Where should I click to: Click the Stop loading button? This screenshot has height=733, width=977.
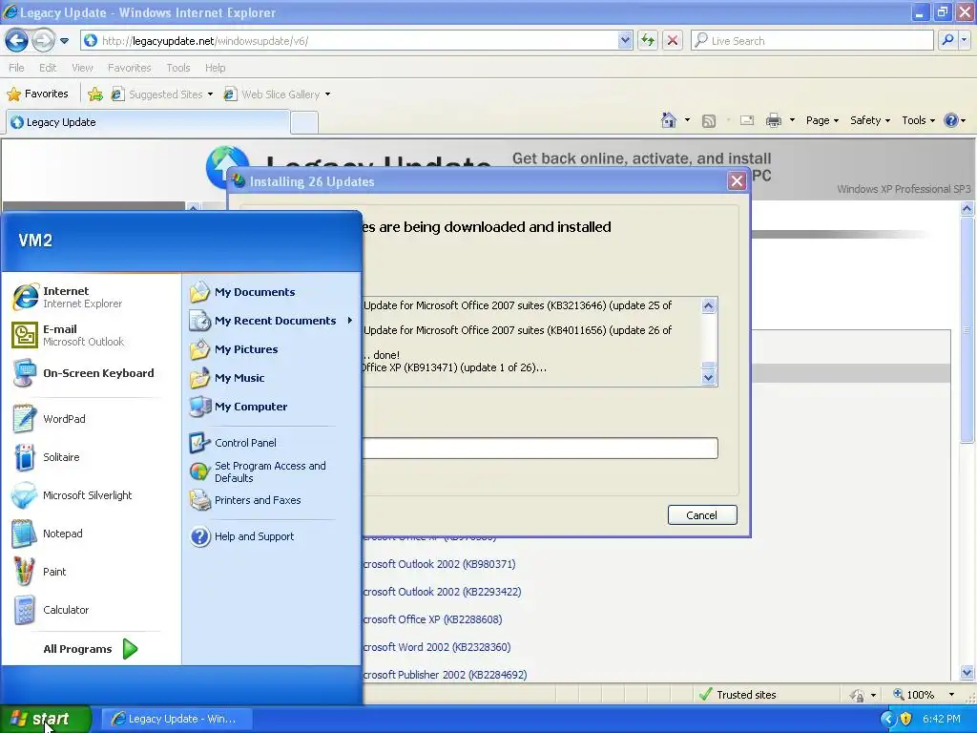673,40
